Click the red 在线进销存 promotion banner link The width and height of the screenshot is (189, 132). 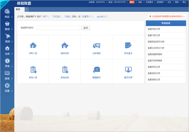(168, 16)
